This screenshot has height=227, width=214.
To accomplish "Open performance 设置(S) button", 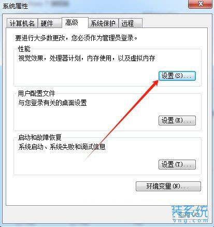I will click(177, 76).
